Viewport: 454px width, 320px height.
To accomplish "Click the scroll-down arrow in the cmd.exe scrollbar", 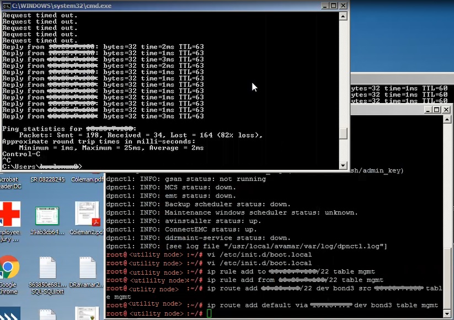I will (x=343, y=165).
